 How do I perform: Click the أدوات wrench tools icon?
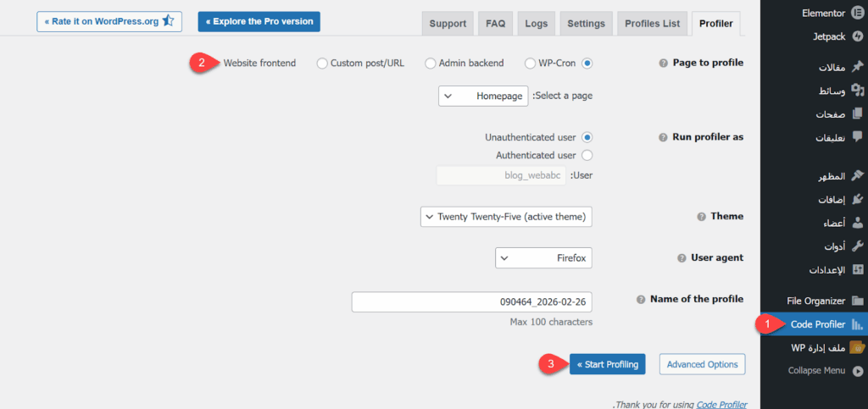click(858, 246)
